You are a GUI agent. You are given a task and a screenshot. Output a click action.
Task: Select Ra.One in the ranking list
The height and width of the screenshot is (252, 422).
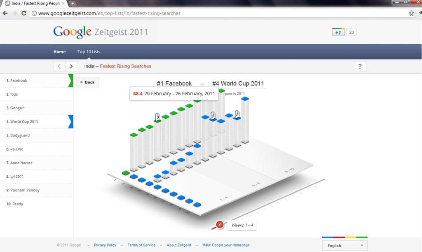(x=37, y=149)
